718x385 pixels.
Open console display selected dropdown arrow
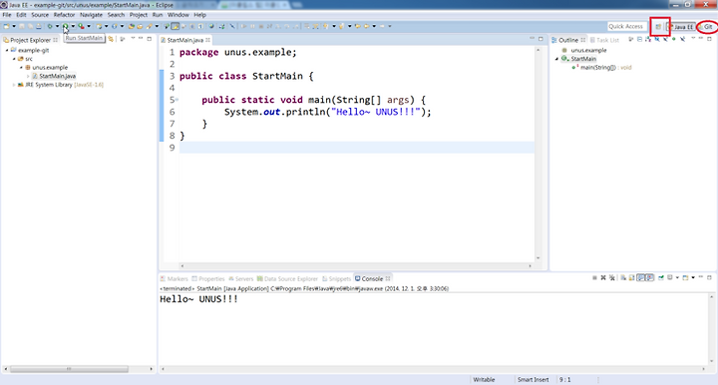point(677,278)
